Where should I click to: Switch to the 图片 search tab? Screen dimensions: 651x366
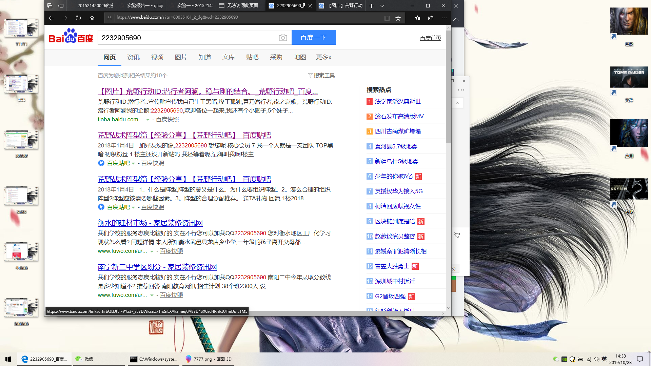tap(181, 57)
